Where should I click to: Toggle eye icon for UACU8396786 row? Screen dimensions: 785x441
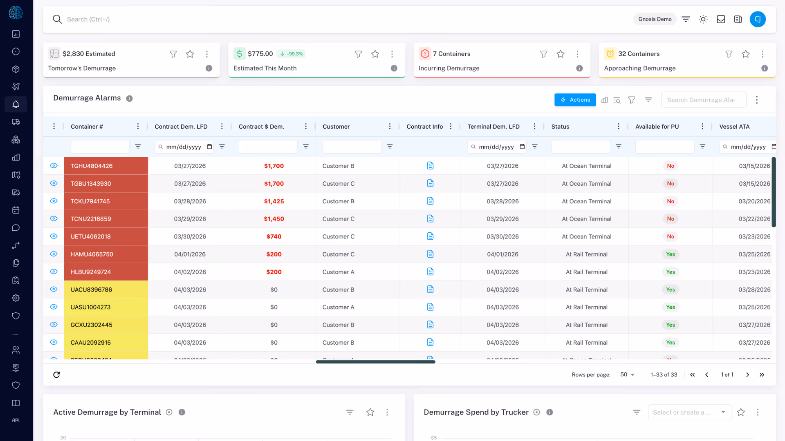click(54, 289)
